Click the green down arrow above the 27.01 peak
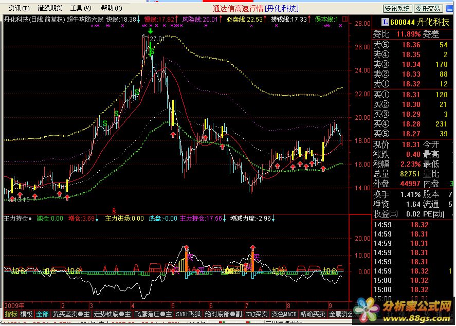The image size is (456, 326). click(x=150, y=31)
